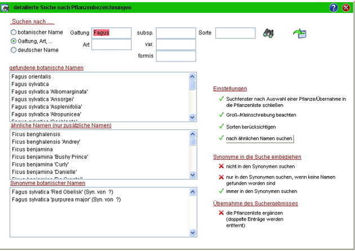Click Synonyme in die Suche einbeziehen heading
Viewport: 355px width, 251px height.
click(257, 157)
